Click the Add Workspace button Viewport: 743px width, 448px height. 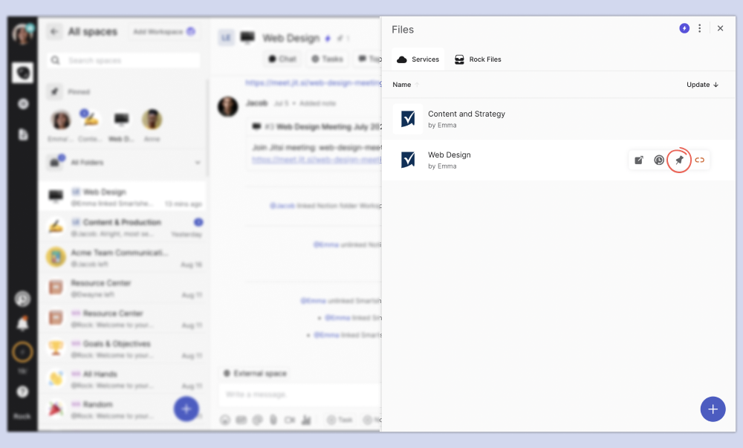(x=163, y=32)
